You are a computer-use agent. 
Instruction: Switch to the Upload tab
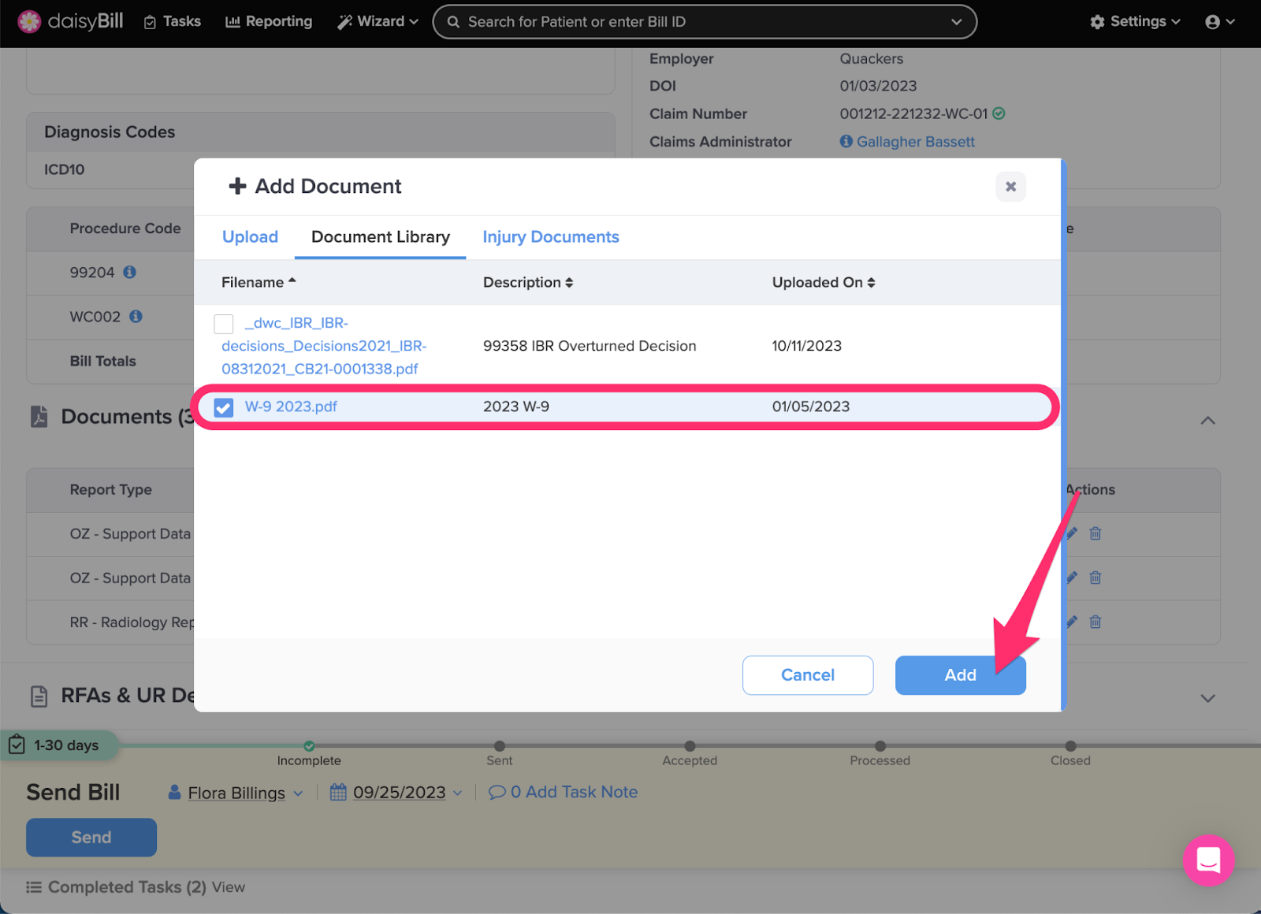point(250,237)
